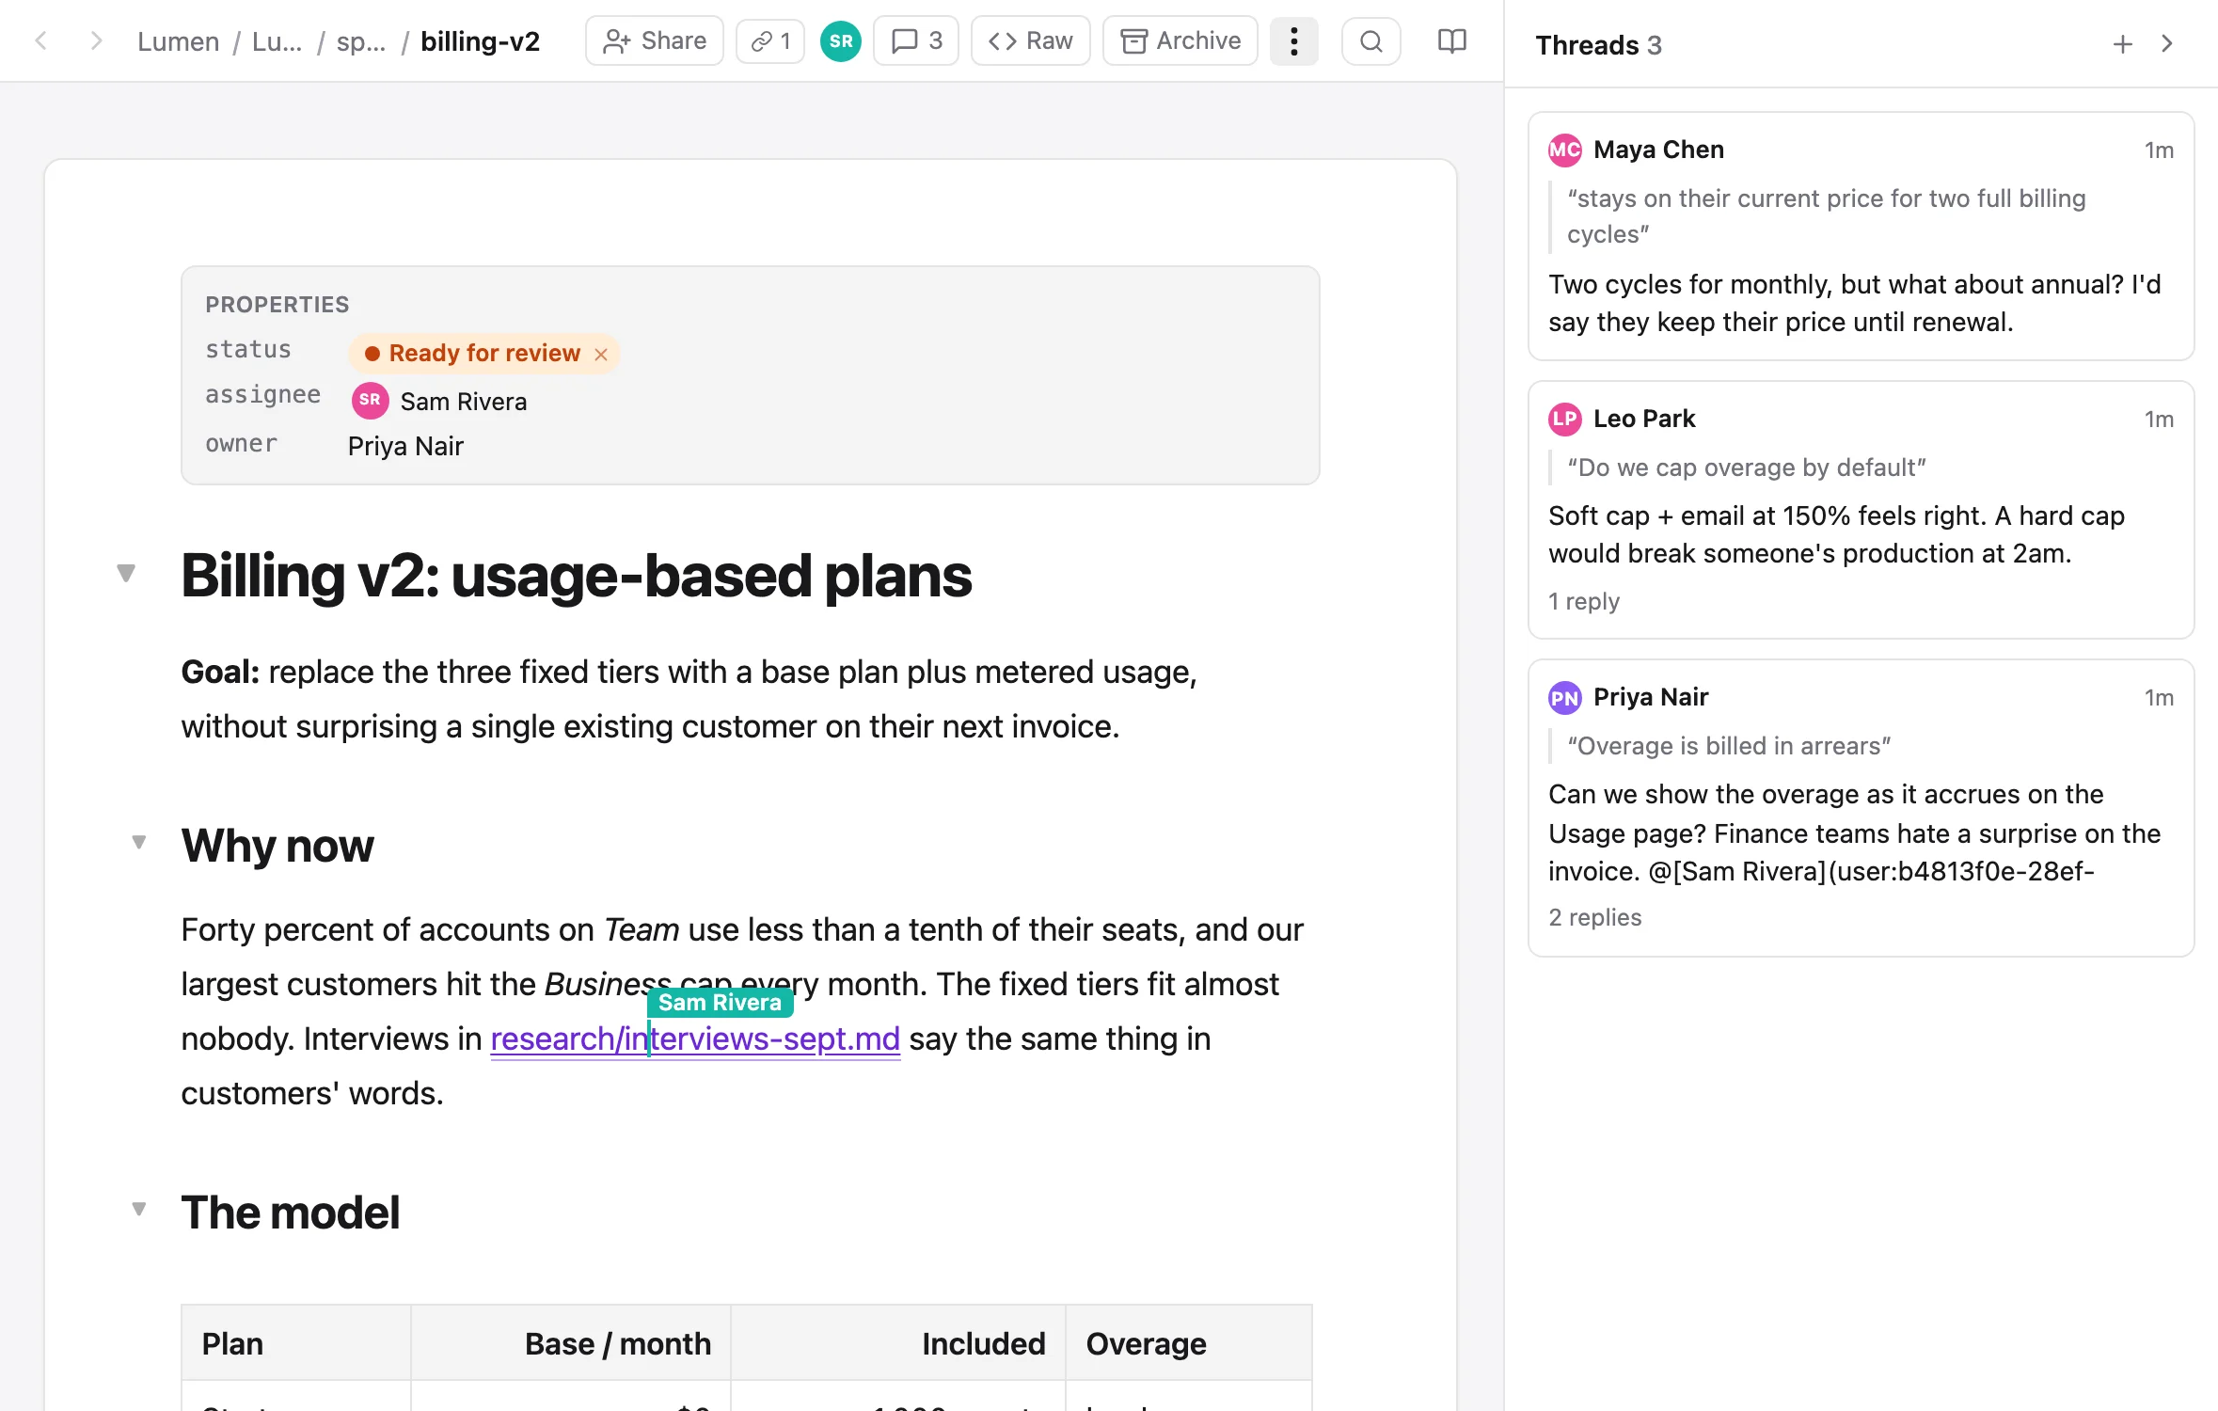The image size is (2218, 1411).
Task: Click Leo Park's LP avatar
Action: click(x=1565, y=419)
